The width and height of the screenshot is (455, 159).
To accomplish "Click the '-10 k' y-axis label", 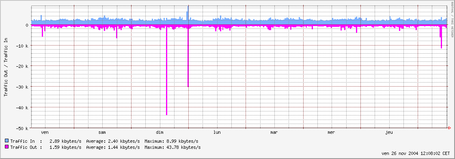I will [x=22, y=46].
